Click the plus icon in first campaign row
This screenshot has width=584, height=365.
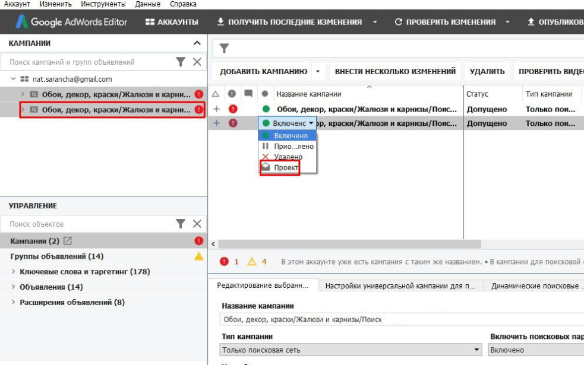pos(216,109)
